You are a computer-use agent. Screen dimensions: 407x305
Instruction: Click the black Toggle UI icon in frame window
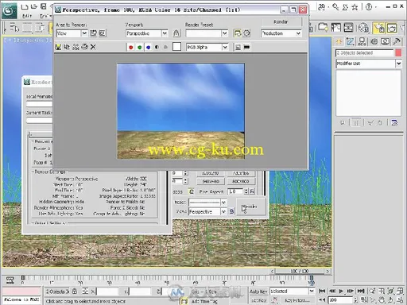point(246,47)
